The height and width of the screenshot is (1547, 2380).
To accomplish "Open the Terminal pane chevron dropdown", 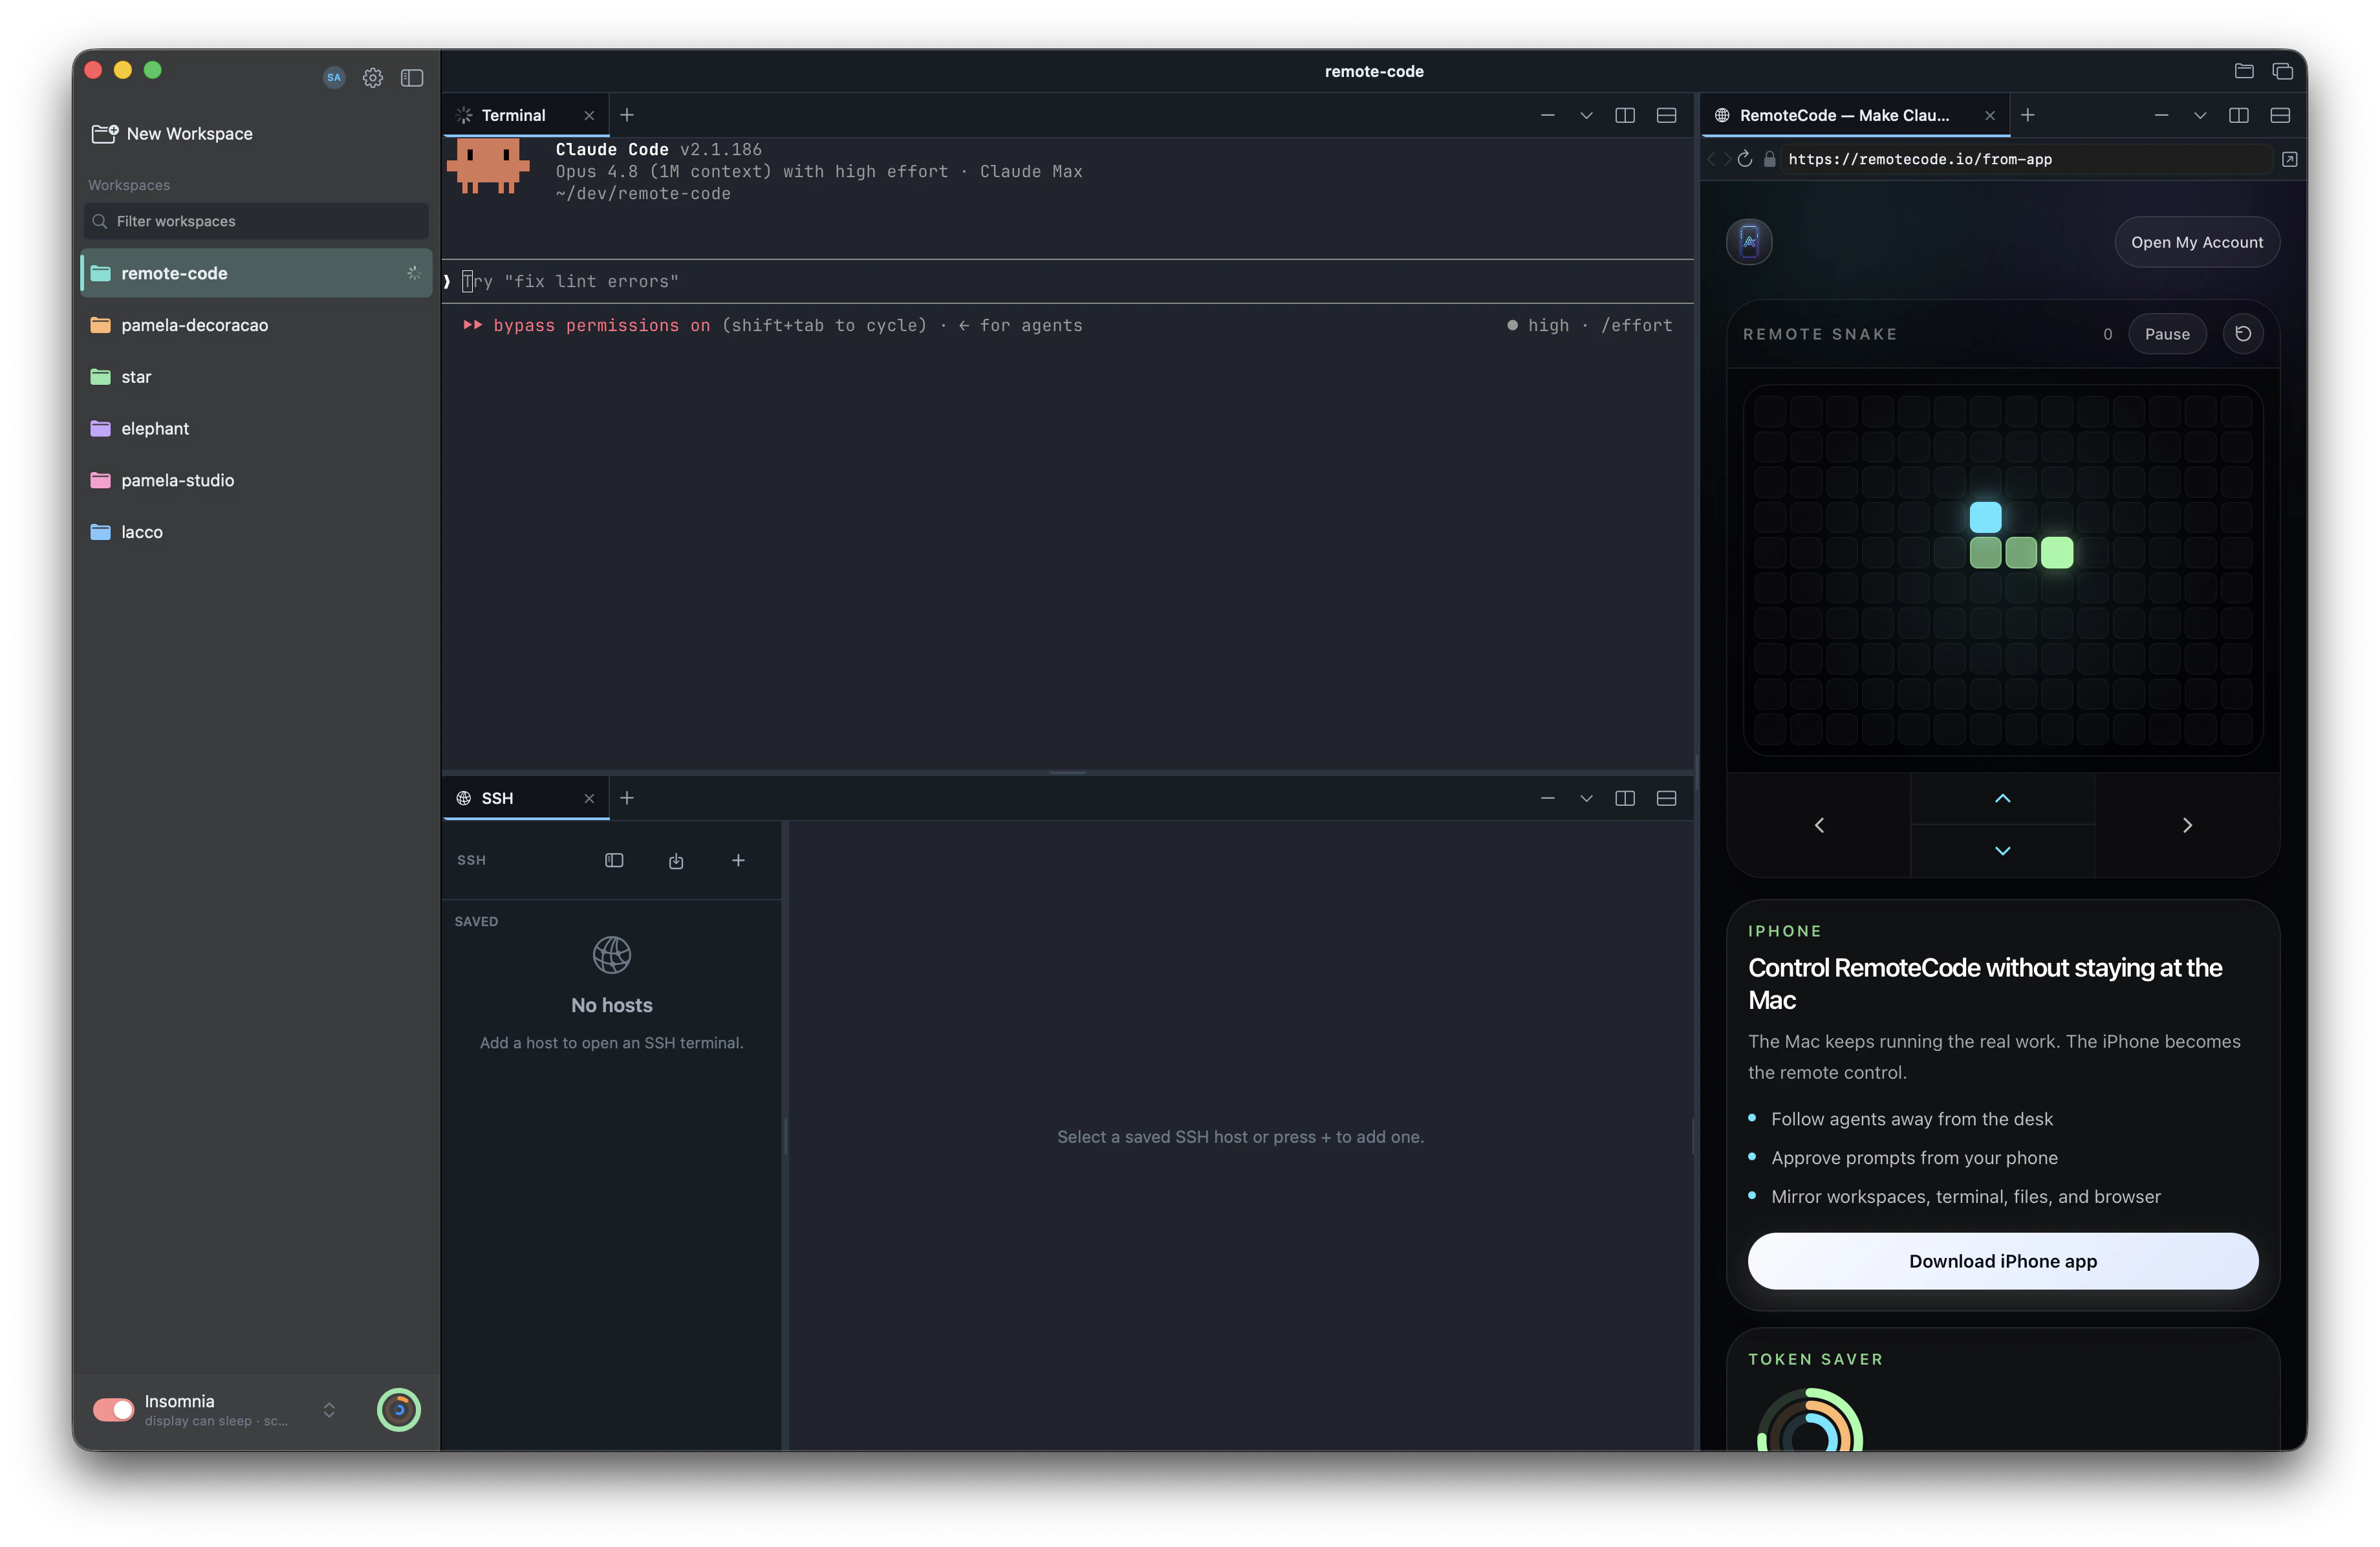I will coord(1586,115).
